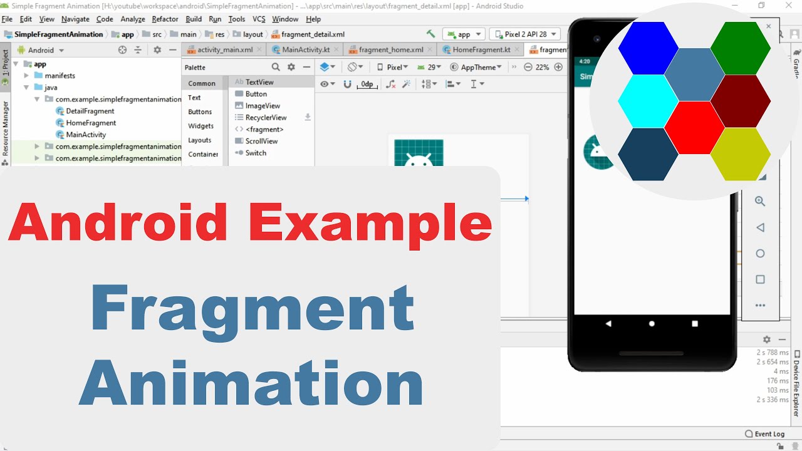This screenshot has height=451, width=802.
Task: Click the emulator zoom magnifier button
Action: click(760, 201)
